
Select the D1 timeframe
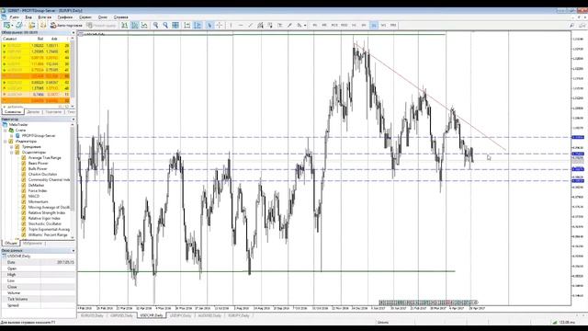point(374,25)
